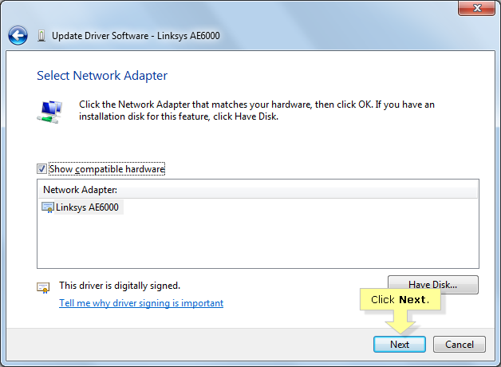Open Tell me why driver signing is important
The height and width of the screenshot is (367, 501).
coord(141,303)
